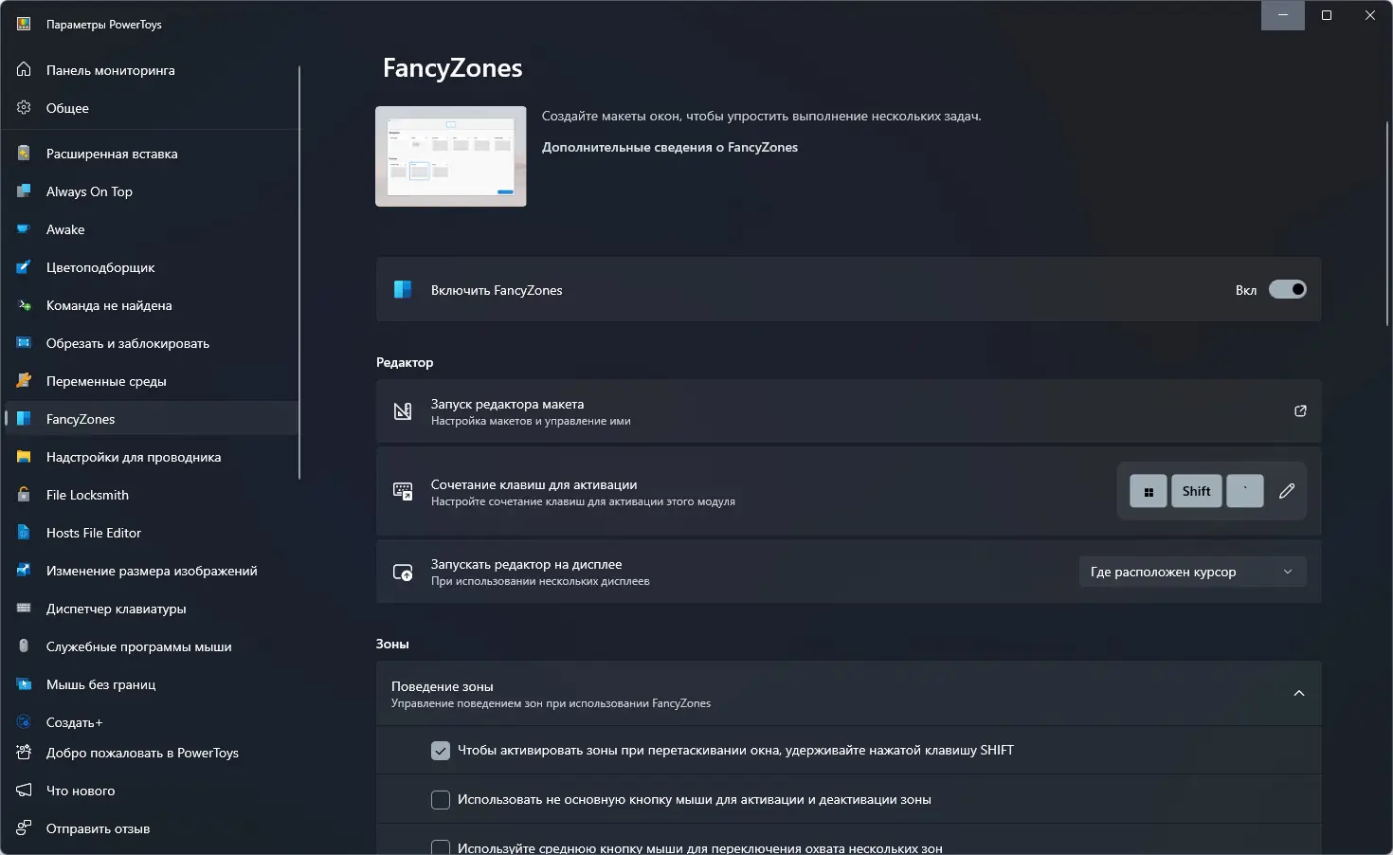Image resolution: width=1393 pixels, height=855 pixels.
Task: Click the FancyZones preview thumbnail image
Action: (x=451, y=156)
